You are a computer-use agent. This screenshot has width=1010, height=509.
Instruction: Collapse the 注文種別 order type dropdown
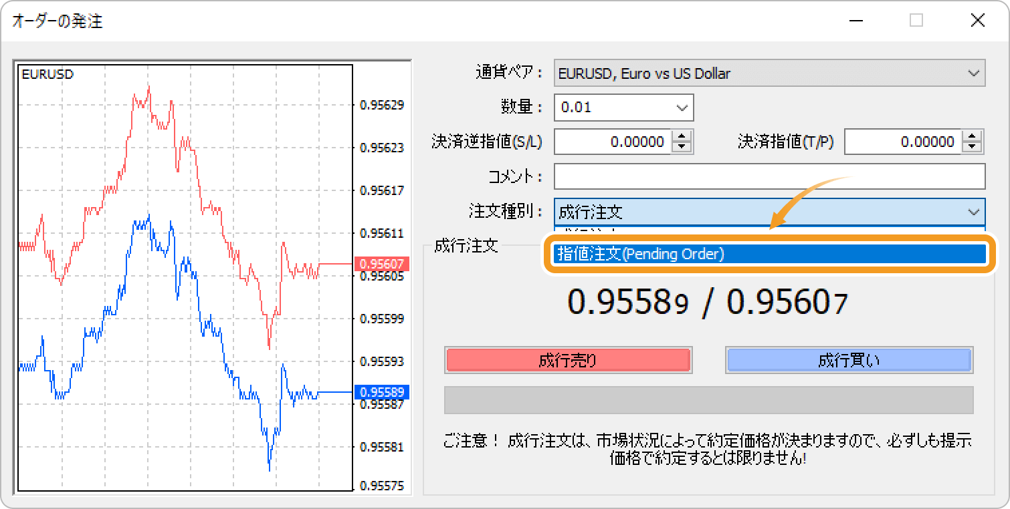pyautogui.click(x=769, y=212)
